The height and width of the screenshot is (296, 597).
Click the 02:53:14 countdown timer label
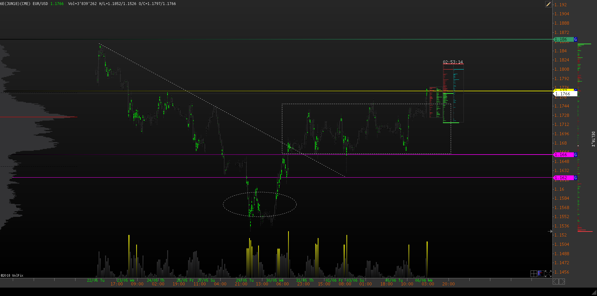point(453,62)
